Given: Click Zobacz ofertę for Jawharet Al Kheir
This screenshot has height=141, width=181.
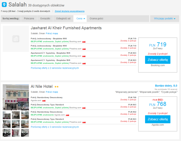Looking at the screenshot, I should point(158,60).
